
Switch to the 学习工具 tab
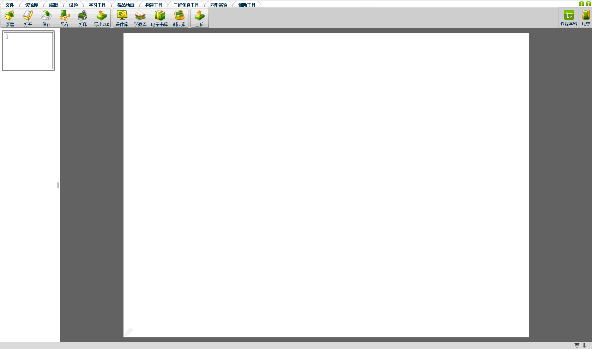[97, 5]
